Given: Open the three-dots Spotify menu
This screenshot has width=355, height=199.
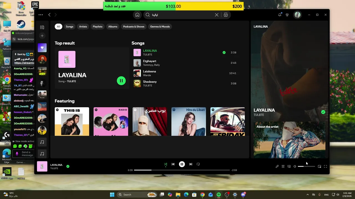Looking at the screenshot, I should (41, 15).
